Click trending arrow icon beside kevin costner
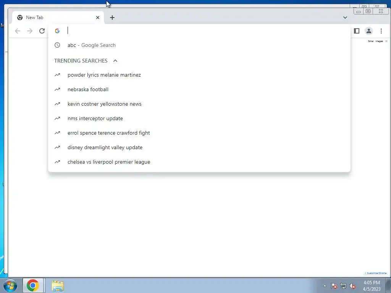The height and width of the screenshot is (293, 391). (57, 104)
